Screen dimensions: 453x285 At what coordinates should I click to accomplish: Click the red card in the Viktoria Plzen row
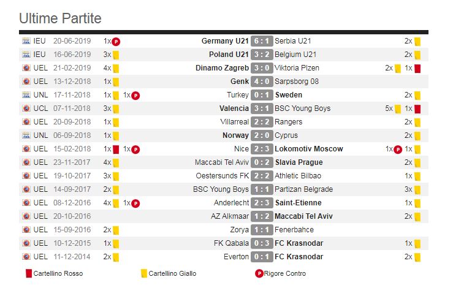click(x=417, y=68)
